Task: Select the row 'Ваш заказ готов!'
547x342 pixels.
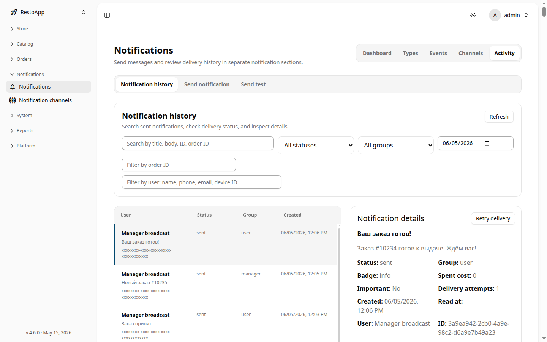Action: click(226, 244)
